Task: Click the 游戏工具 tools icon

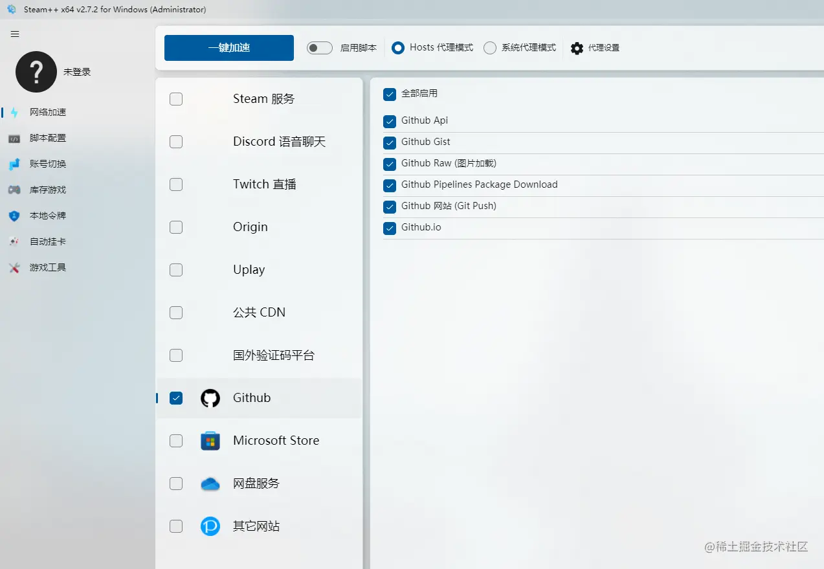Action: pyautogui.click(x=14, y=268)
